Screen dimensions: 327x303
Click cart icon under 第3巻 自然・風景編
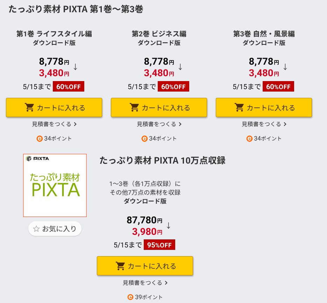[x=239, y=108]
